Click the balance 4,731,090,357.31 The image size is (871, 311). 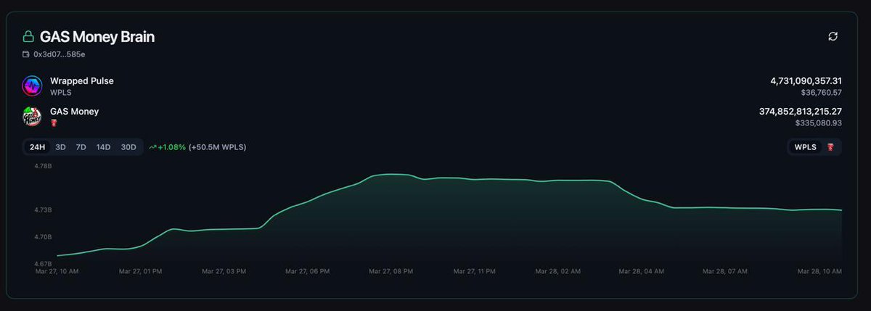point(806,81)
